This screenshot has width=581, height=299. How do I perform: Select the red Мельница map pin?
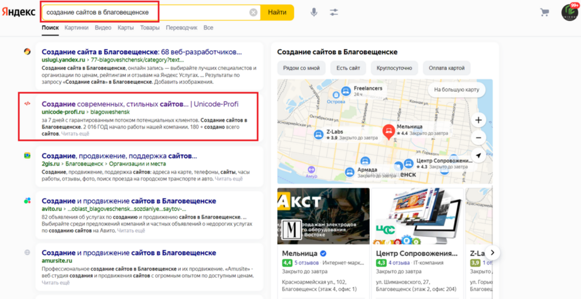point(389,132)
